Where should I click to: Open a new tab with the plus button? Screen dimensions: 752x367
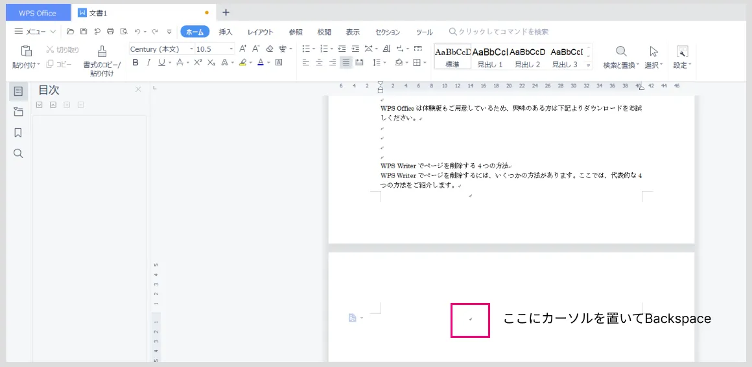coord(226,12)
